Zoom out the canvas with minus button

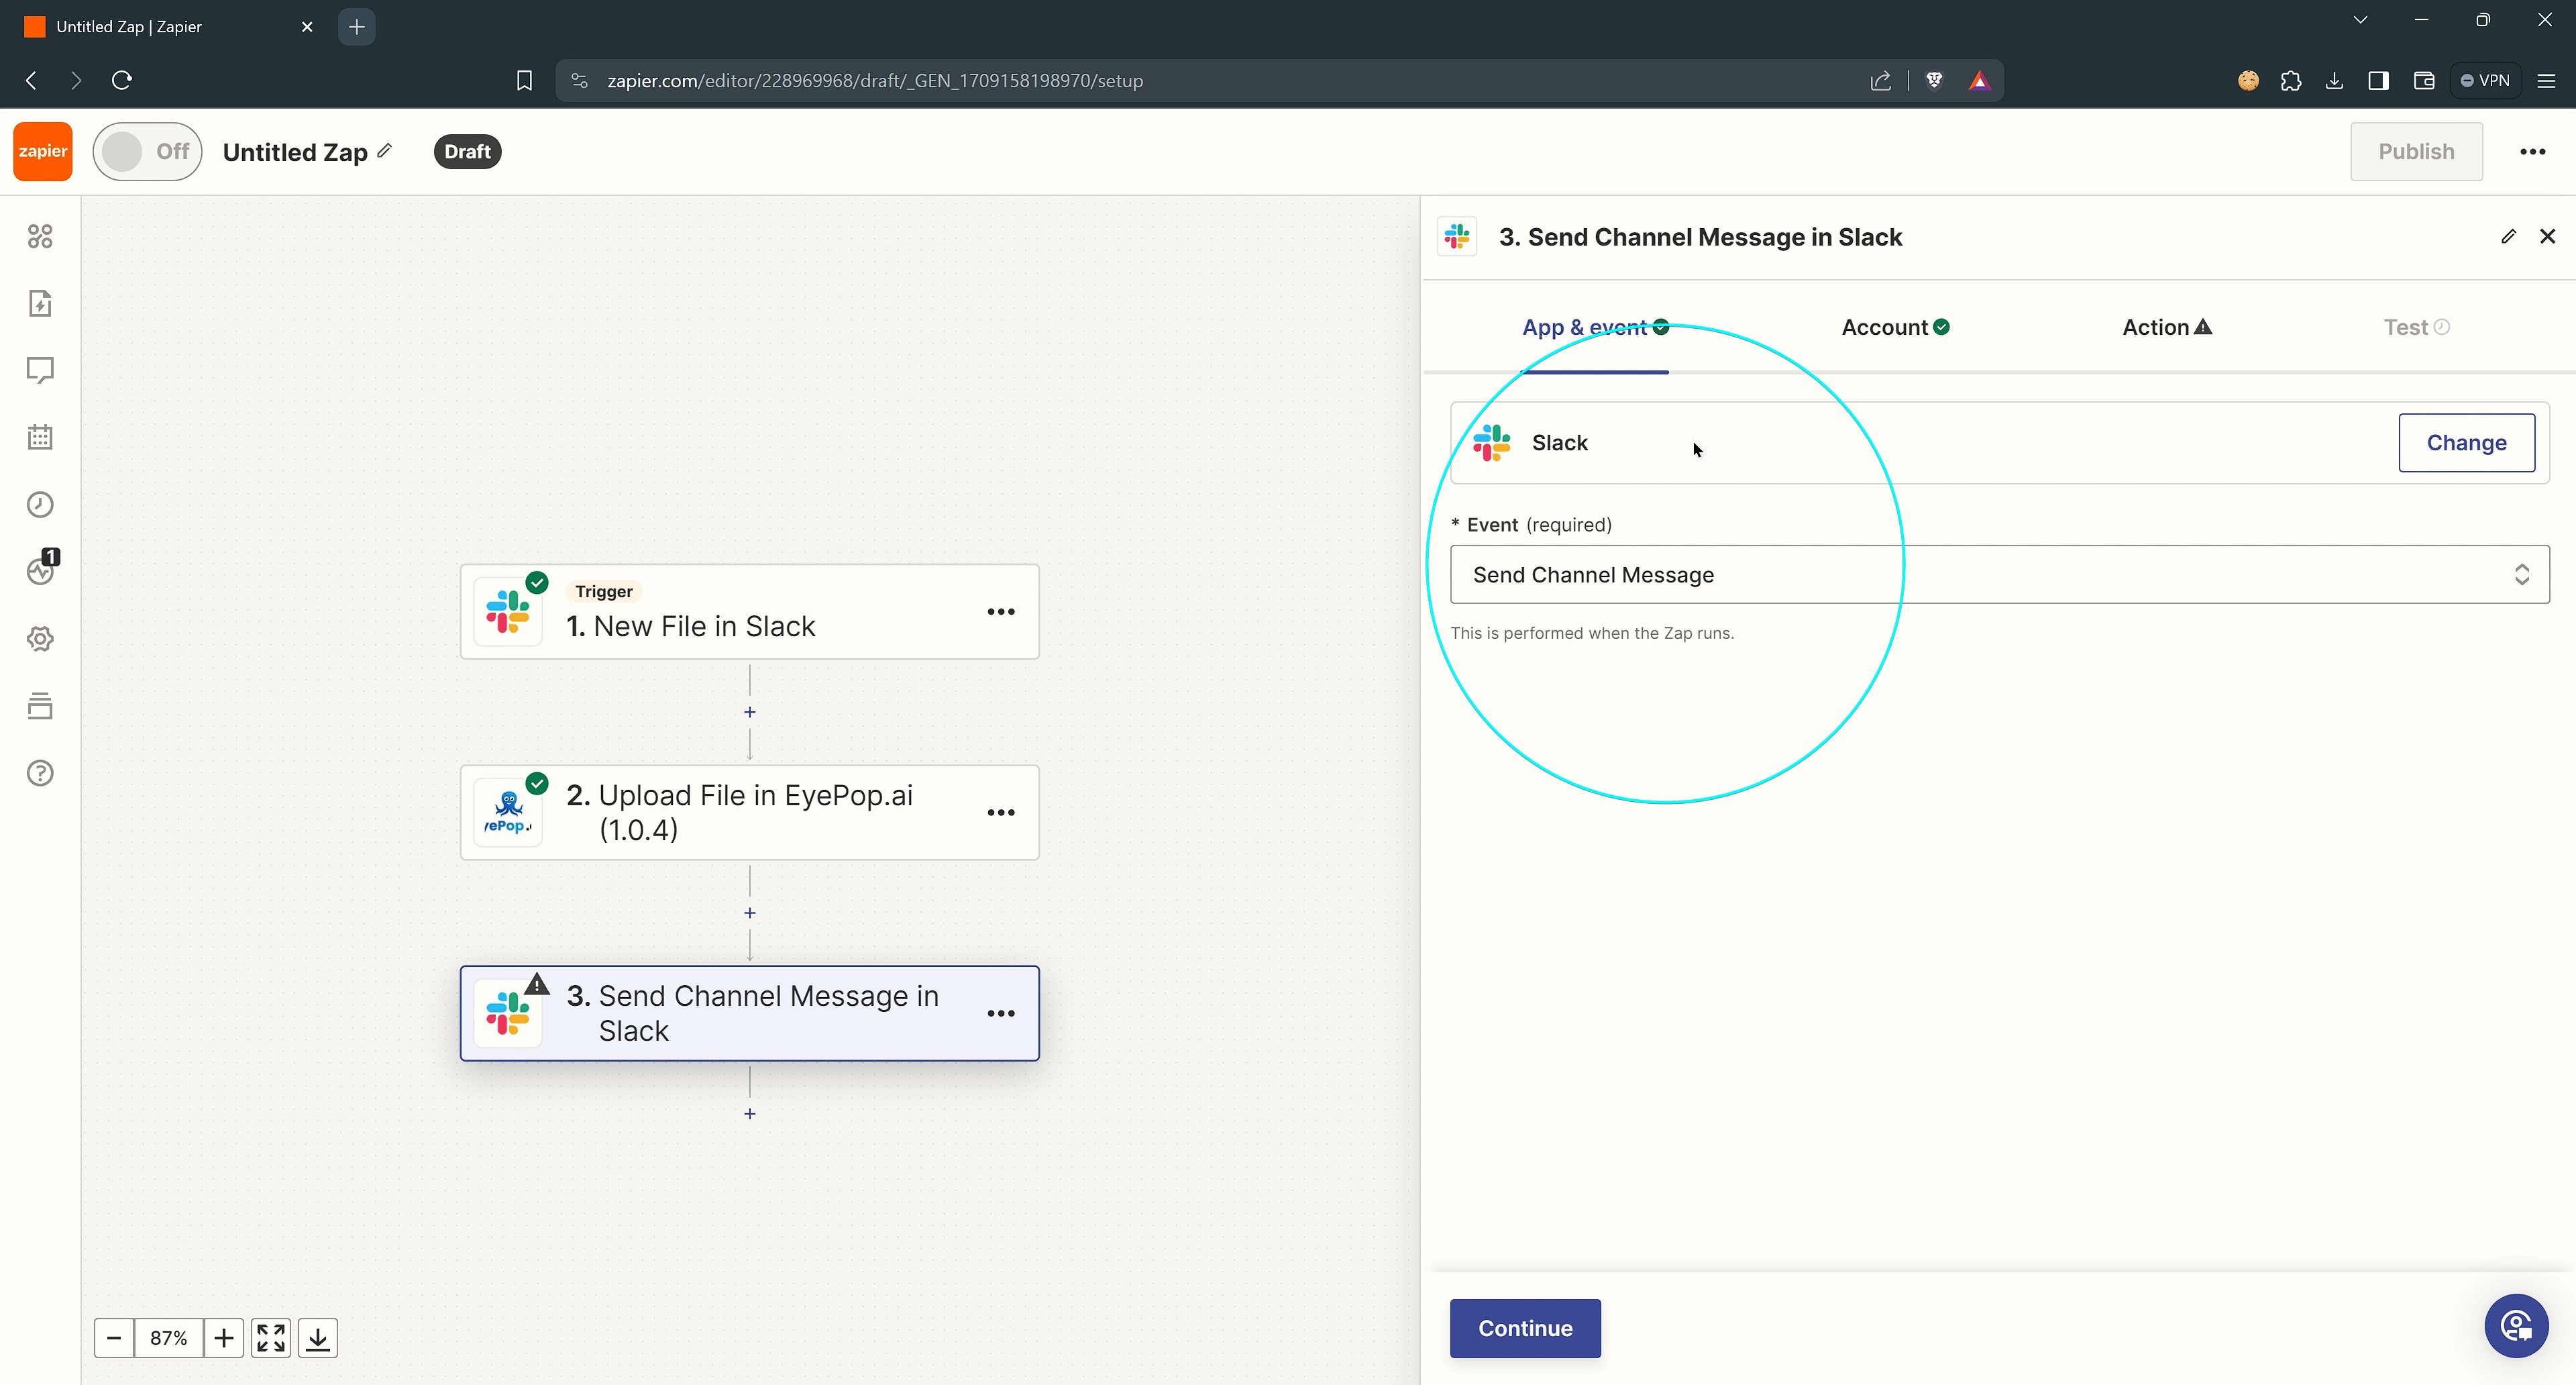pos(114,1337)
